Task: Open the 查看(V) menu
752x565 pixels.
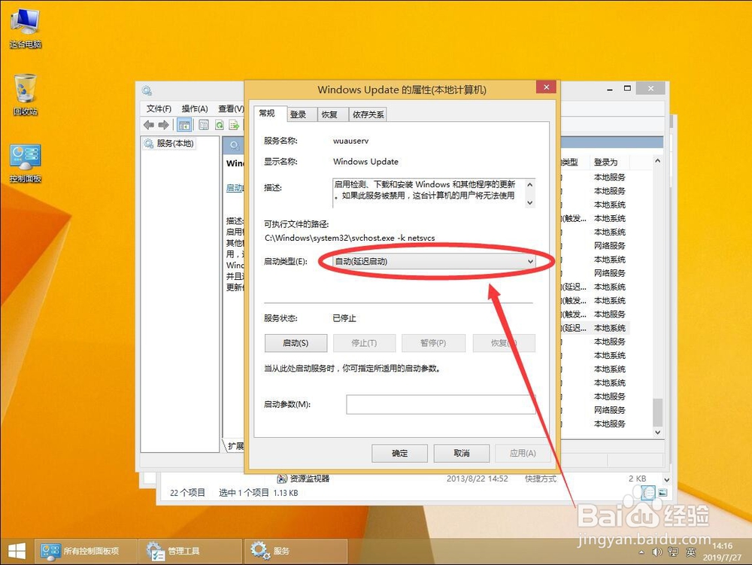Action: (x=231, y=109)
